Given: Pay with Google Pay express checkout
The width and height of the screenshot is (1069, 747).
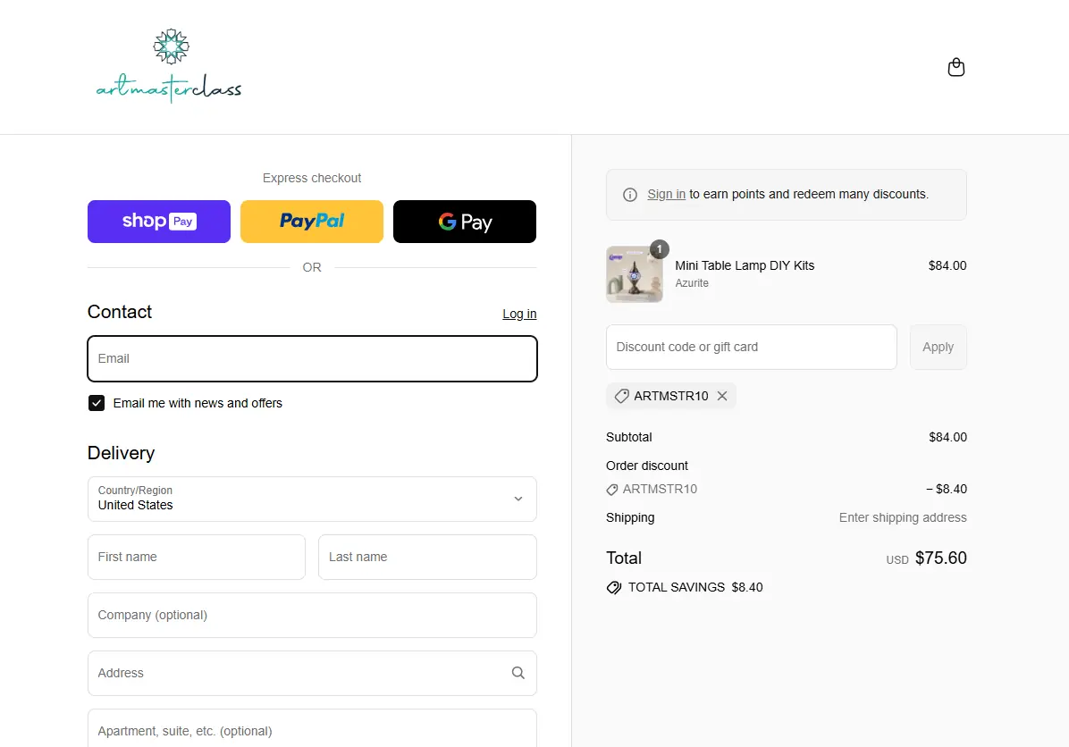Looking at the screenshot, I should pos(465,222).
